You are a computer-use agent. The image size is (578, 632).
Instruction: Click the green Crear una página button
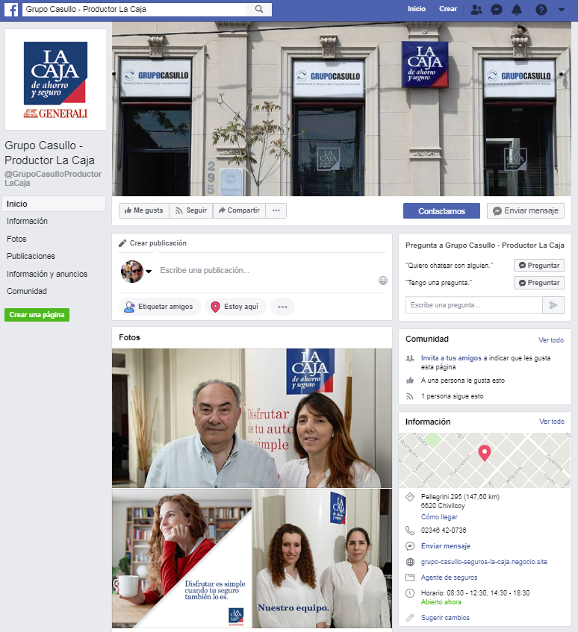(37, 315)
